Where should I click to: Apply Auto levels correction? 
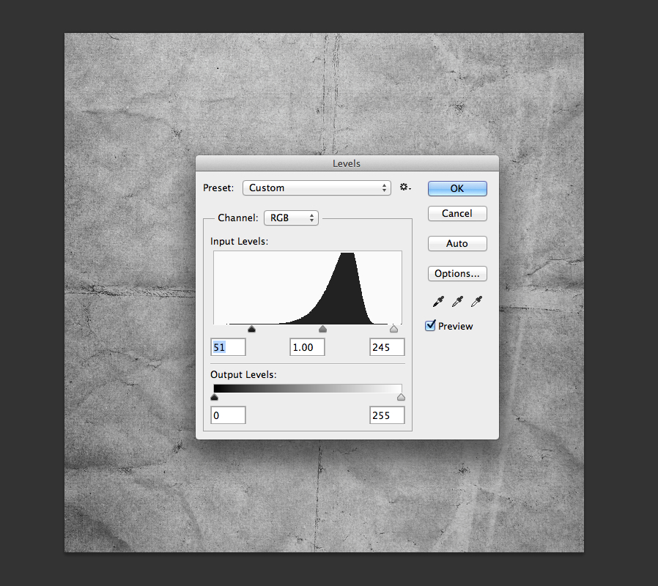[457, 243]
